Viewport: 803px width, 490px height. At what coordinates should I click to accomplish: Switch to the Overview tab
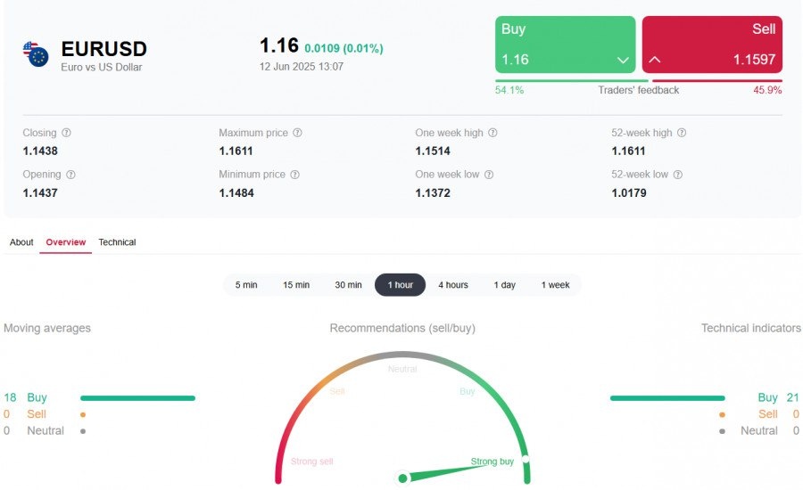[x=65, y=242]
